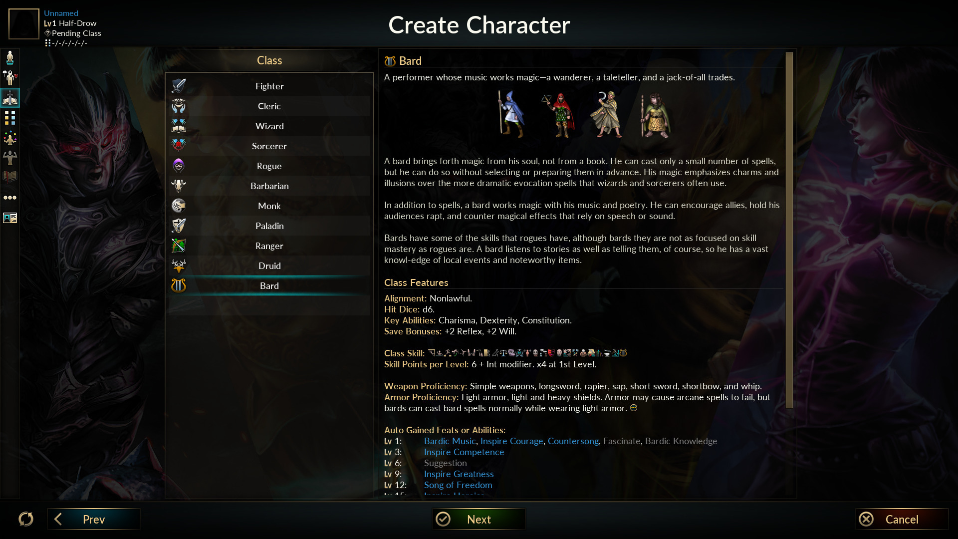Cancel character creation
The height and width of the screenshot is (539, 958).
pos(902,519)
